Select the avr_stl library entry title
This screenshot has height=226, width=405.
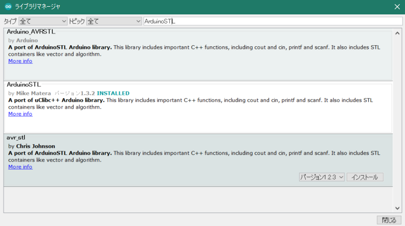pos(15,137)
